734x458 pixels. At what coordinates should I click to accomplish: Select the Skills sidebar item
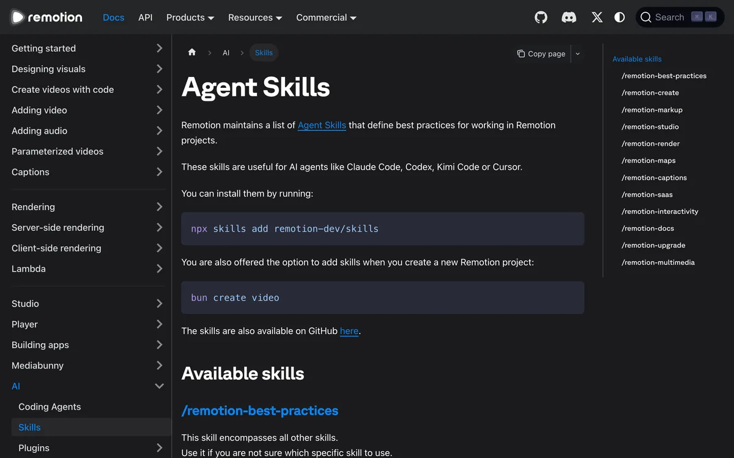91,427
